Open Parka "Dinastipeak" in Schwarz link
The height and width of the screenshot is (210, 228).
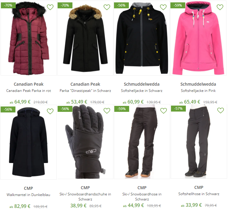[85, 91]
